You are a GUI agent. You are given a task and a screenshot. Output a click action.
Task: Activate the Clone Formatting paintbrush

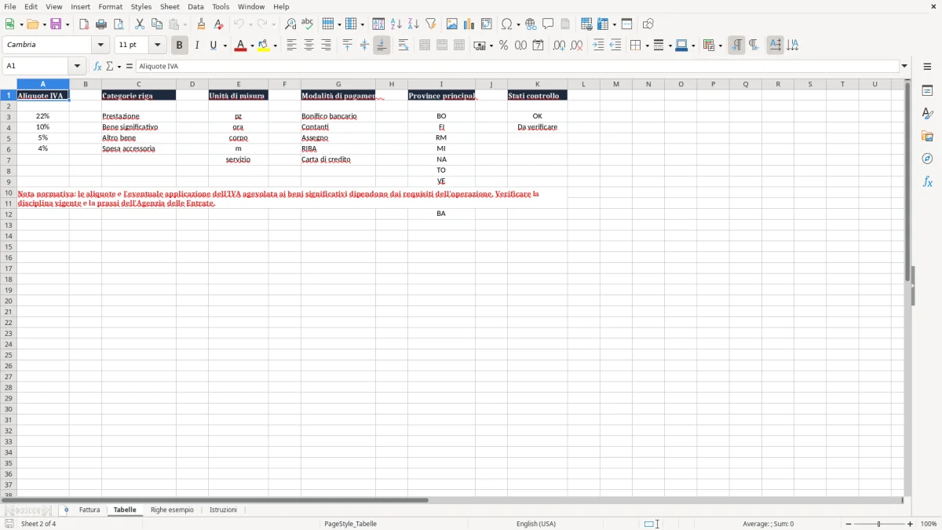pyautogui.click(x=201, y=24)
